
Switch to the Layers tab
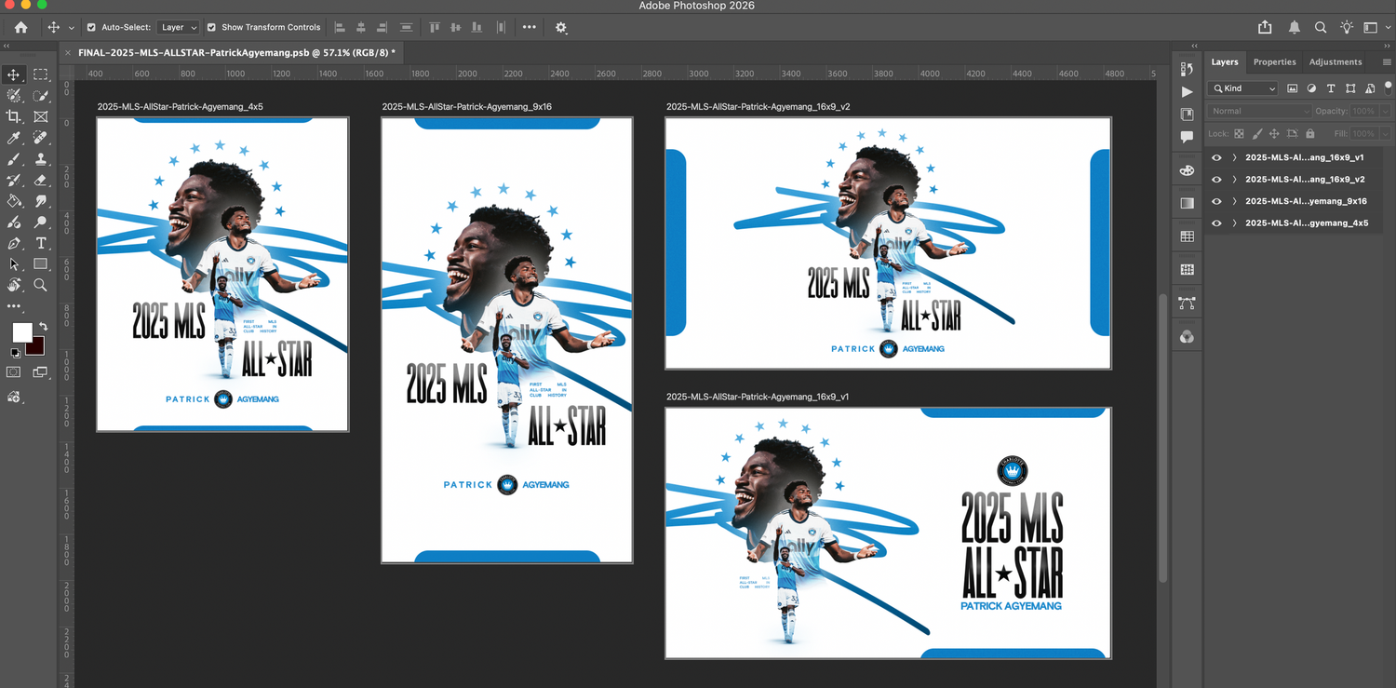click(x=1225, y=62)
